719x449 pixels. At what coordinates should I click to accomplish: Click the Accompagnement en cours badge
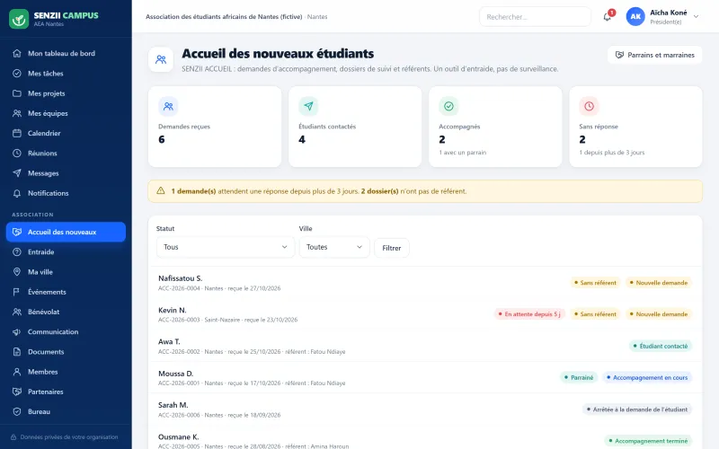tap(647, 377)
